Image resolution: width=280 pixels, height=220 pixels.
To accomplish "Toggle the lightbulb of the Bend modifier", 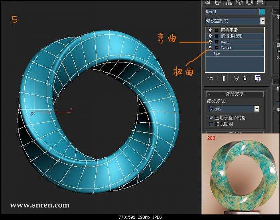I will [210, 42].
